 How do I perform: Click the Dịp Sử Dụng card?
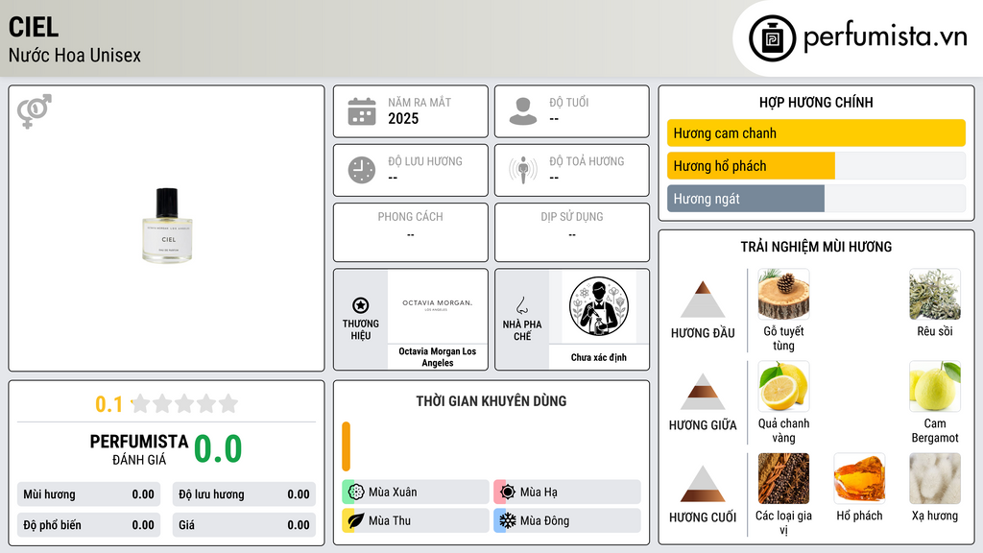tap(572, 232)
